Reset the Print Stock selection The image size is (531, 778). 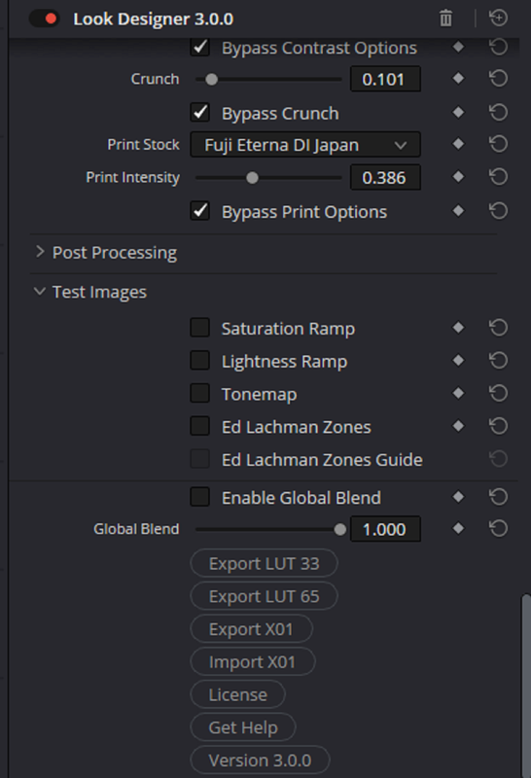point(498,144)
